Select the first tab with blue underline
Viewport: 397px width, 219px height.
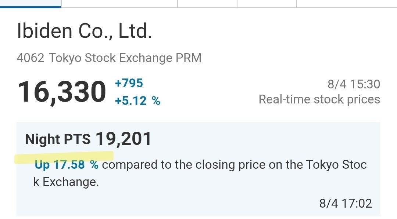point(31,4)
